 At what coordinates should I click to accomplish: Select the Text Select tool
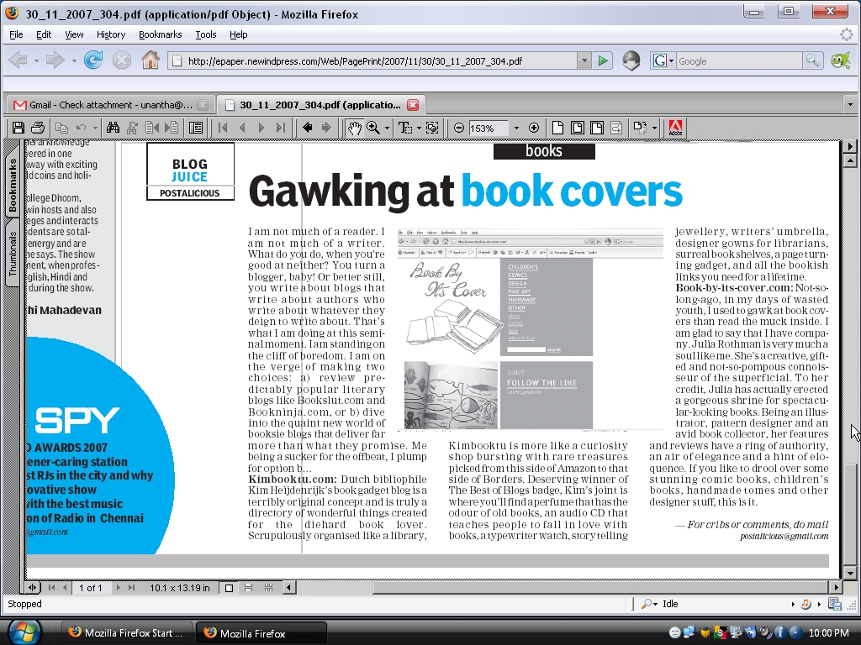tap(404, 128)
